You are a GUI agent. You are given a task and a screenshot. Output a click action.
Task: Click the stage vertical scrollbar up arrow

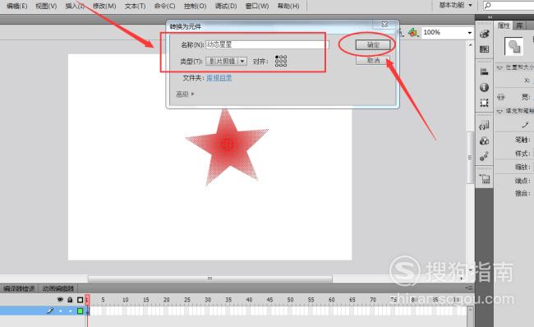click(x=470, y=44)
